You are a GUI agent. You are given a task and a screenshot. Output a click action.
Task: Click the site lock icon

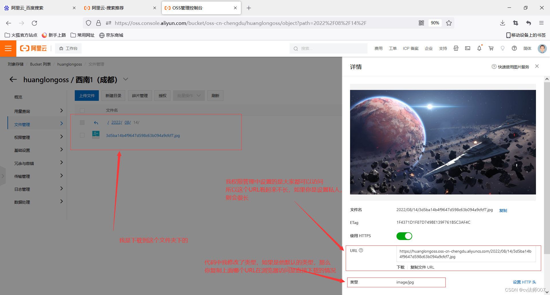tap(99, 23)
